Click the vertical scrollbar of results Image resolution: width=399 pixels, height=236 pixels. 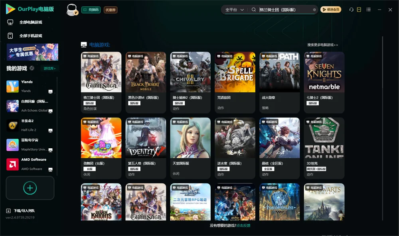tap(383, 128)
